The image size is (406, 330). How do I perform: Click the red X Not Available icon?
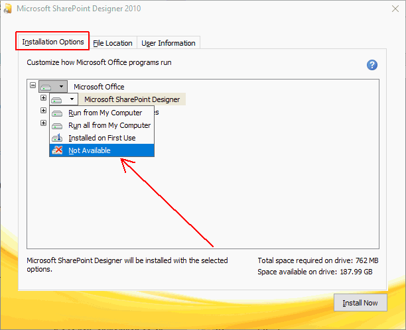(57, 150)
